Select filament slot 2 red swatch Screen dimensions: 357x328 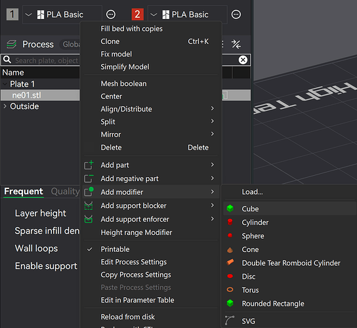coord(138,14)
